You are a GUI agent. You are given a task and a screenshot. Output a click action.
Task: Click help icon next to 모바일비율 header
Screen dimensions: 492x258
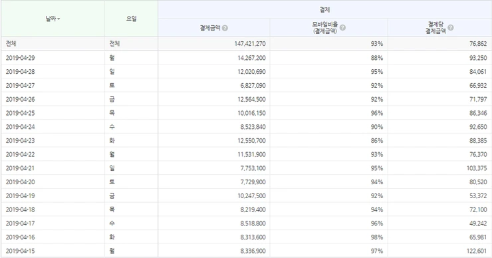[x=342, y=28]
